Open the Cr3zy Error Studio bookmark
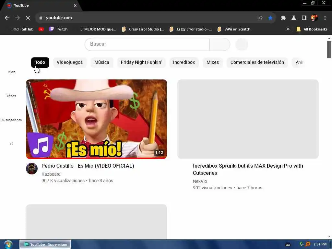The width and height of the screenshot is (332, 249). (x=191, y=29)
